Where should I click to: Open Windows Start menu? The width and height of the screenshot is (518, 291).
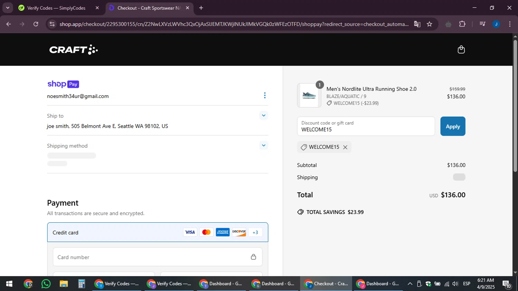click(9, 284)
